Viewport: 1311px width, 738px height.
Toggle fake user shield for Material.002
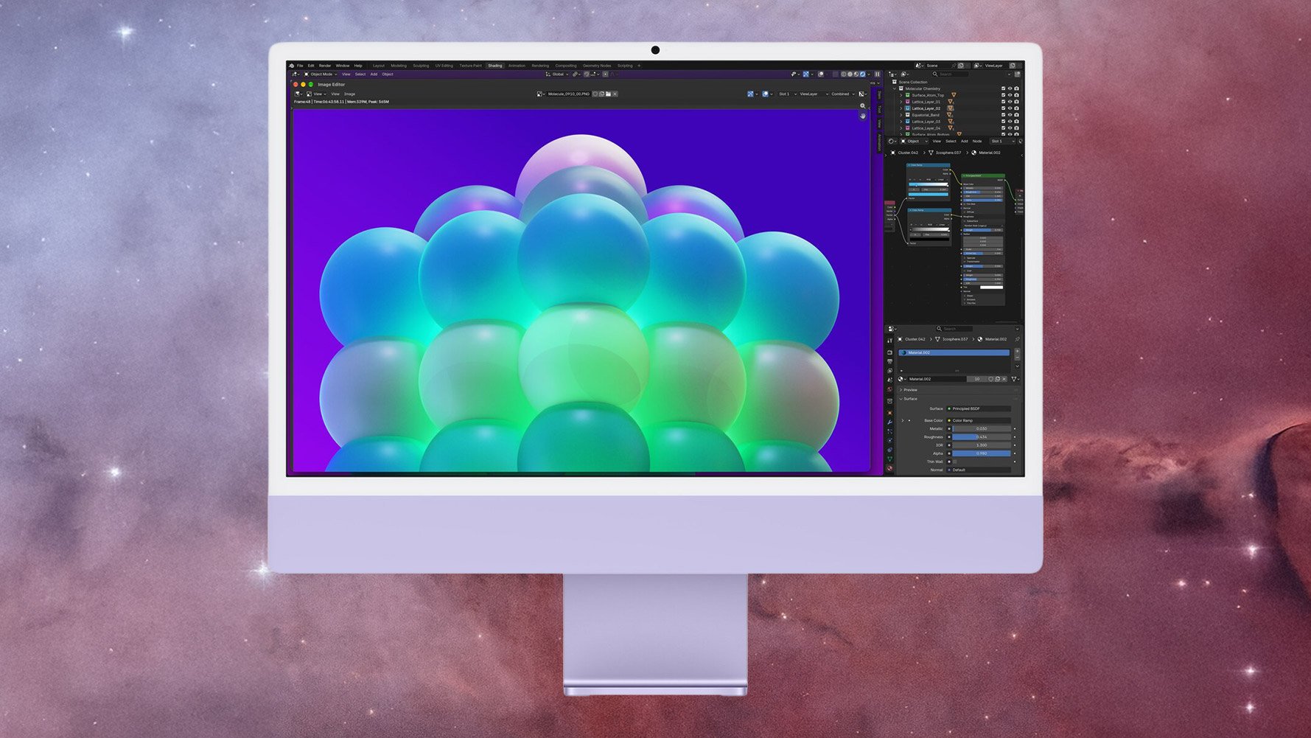click(990, 379)
